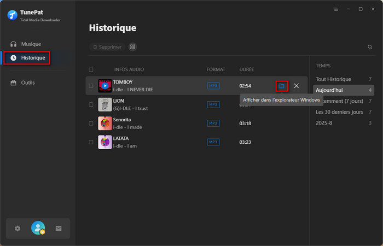This screenshot has height=246, width=383.
Task: Remove TOMBOY from history with X icon
Action: (x=296, y=86)
